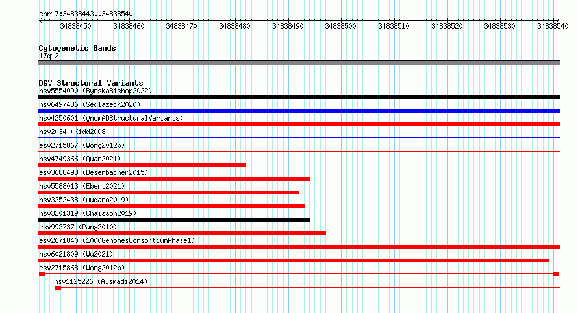Open the Cytogenetic Bands track heading

click(x=77, y=48)
